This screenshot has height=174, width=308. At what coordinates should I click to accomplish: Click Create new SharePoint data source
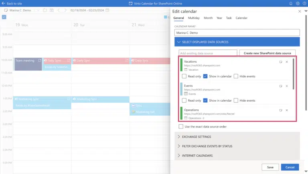267,53
